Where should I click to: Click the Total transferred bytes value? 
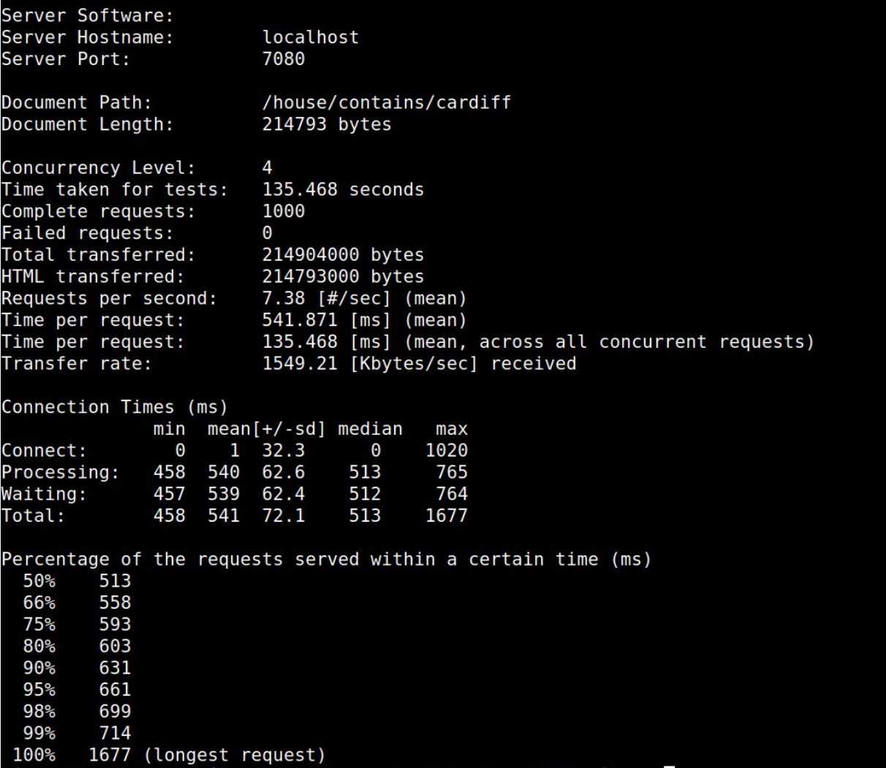[343, 255]
